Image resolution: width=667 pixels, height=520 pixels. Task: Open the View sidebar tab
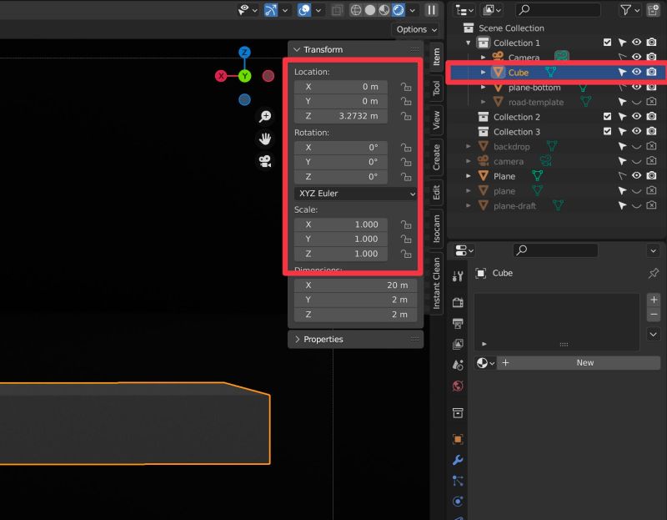(435, 117)
